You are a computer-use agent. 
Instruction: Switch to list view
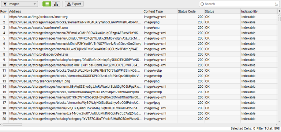click(x=47, y=4)
